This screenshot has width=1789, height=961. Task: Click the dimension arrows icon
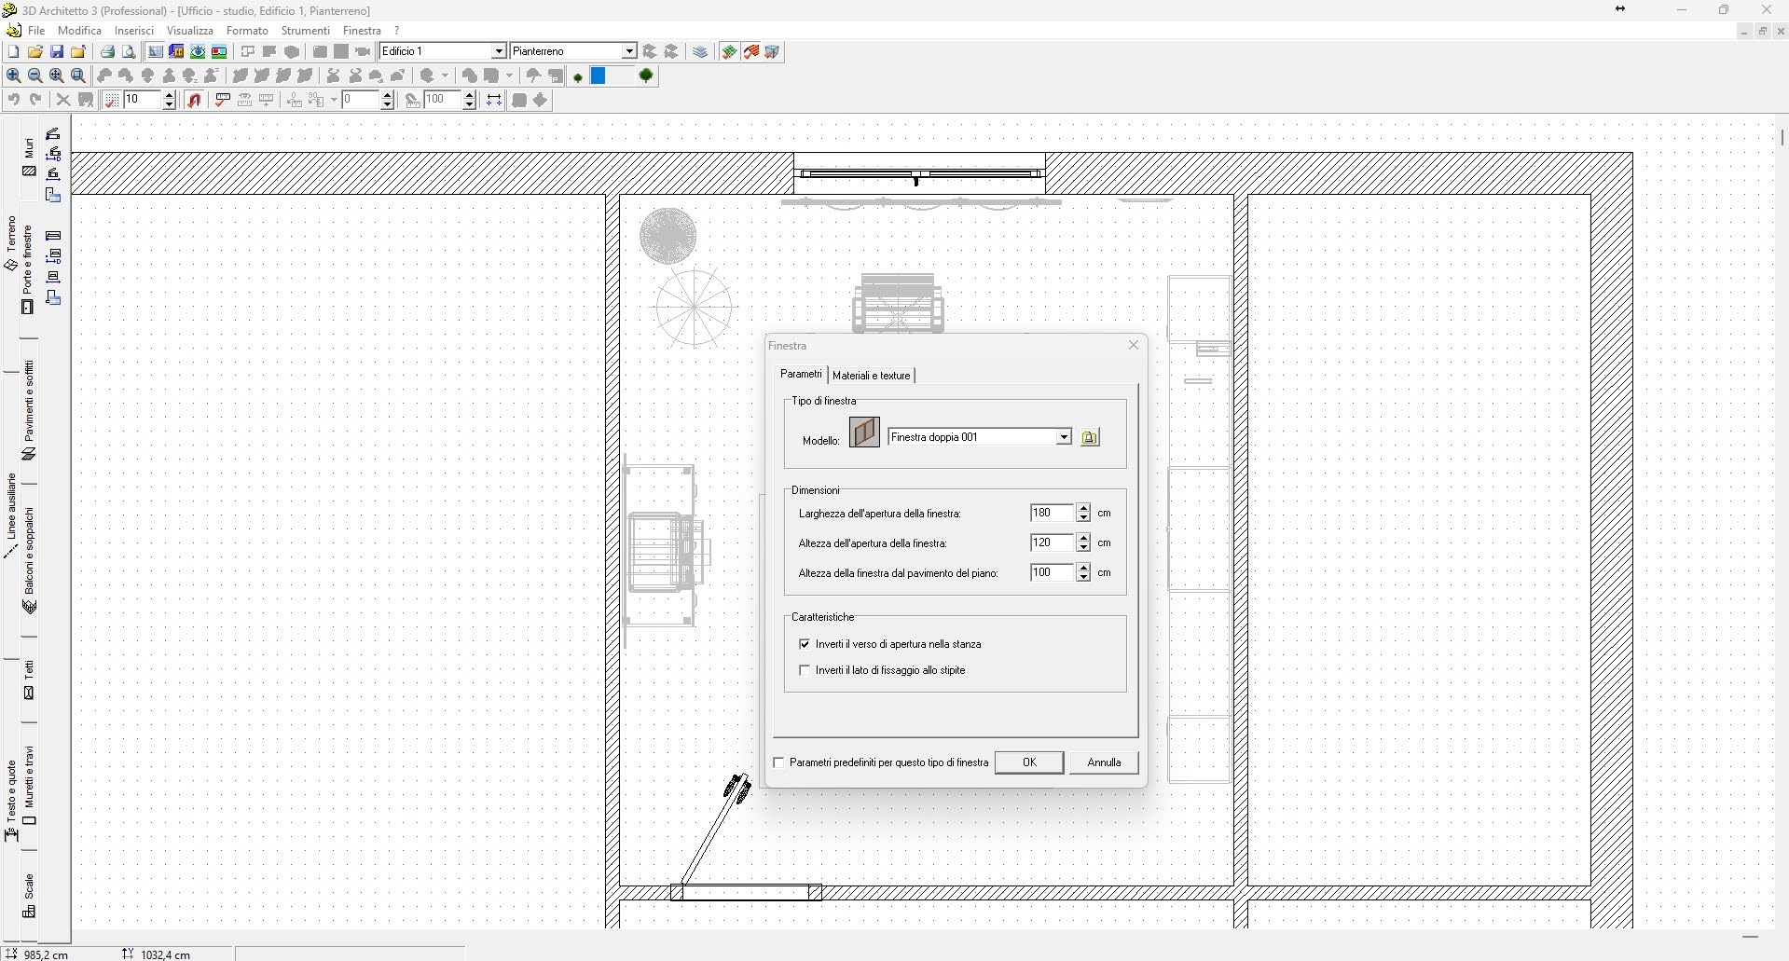[x=494, y=101]
